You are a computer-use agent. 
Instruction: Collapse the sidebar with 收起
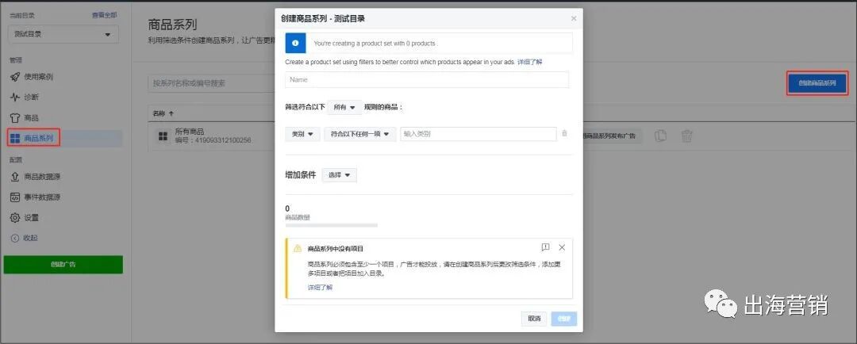[25, 238]
